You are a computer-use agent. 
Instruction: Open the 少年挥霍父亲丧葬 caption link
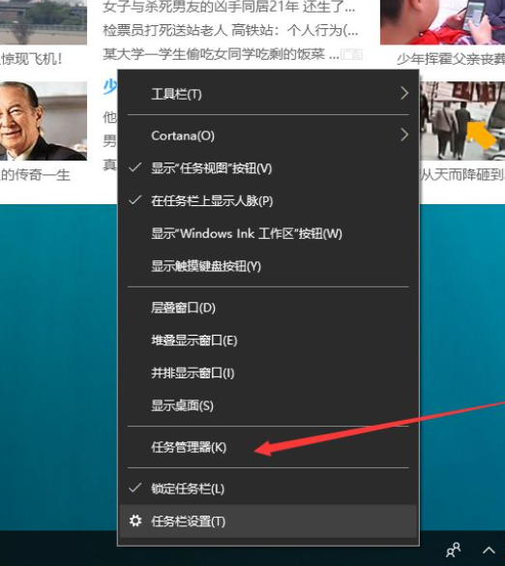tap(451, 59)
